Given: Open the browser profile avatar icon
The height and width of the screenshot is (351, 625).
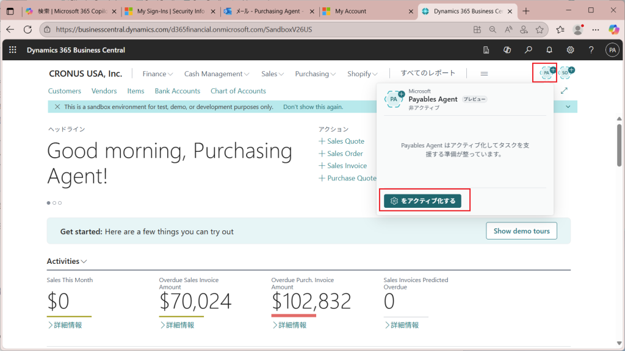Looking at the screenshot, I should [577, 29].
